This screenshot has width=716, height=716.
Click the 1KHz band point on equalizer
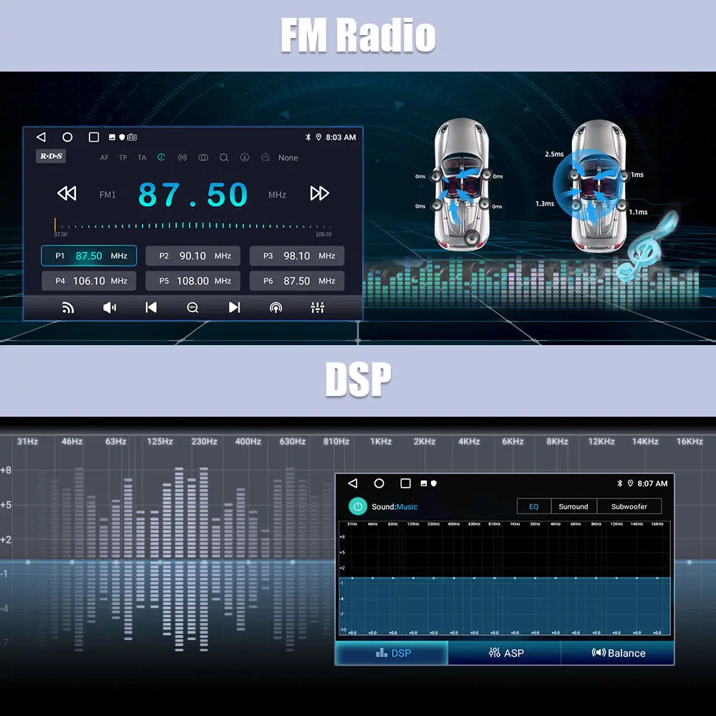[514, 578]
